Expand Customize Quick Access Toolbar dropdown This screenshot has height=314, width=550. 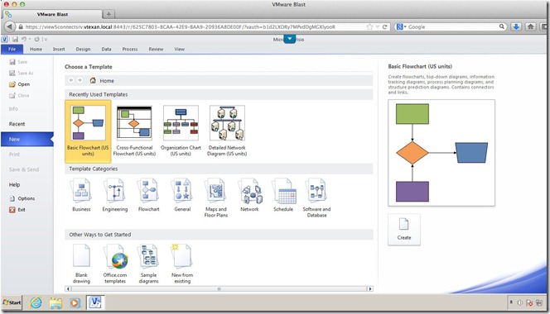coord(46,39)
